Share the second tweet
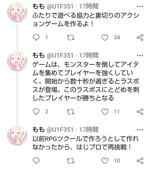Screen dimensions: 151x169 click(140, 112)
